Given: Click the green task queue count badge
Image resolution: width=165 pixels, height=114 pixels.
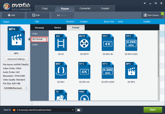Looking at the screenshot, I should (162, 13).
